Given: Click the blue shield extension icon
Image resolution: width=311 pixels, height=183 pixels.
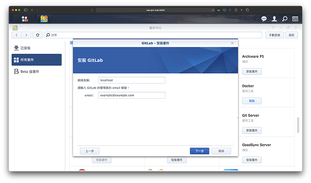Looking at the screenshot, I should 224,10.
